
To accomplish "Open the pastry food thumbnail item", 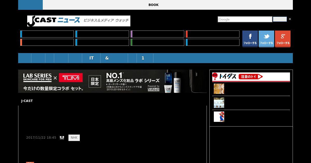I will pyautogui.click(x=219, y=89).
